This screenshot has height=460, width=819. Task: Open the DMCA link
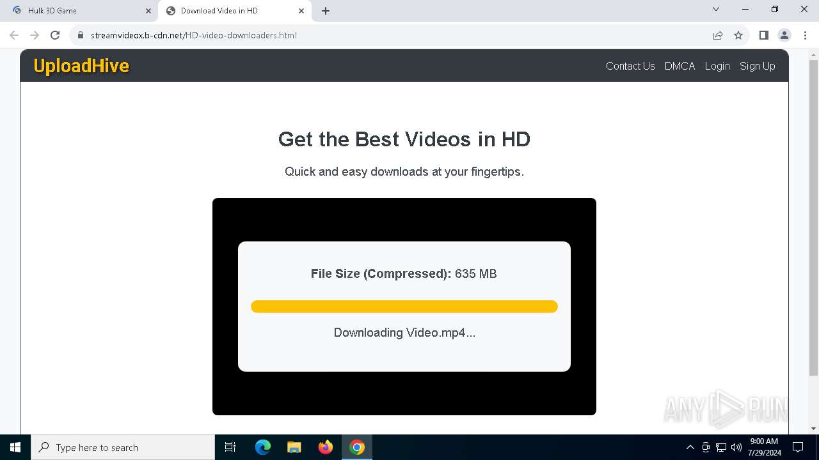pyautogui.click(x=680, y=66)
